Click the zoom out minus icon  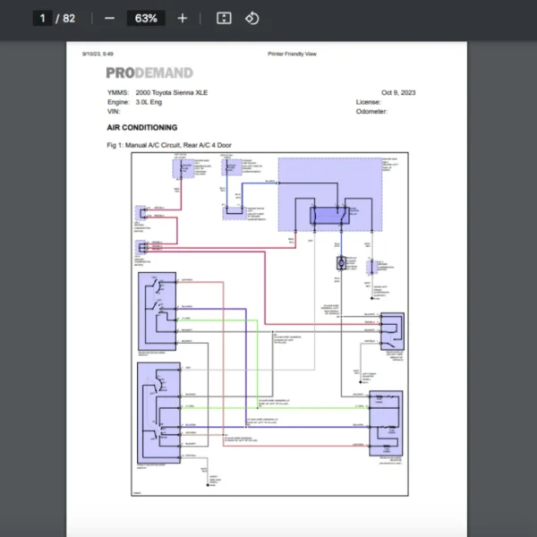(109, 18)
